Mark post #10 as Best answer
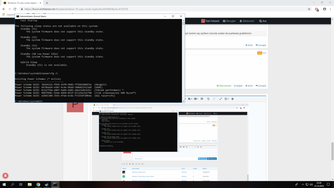334x188 pixels. pos(224,86)
